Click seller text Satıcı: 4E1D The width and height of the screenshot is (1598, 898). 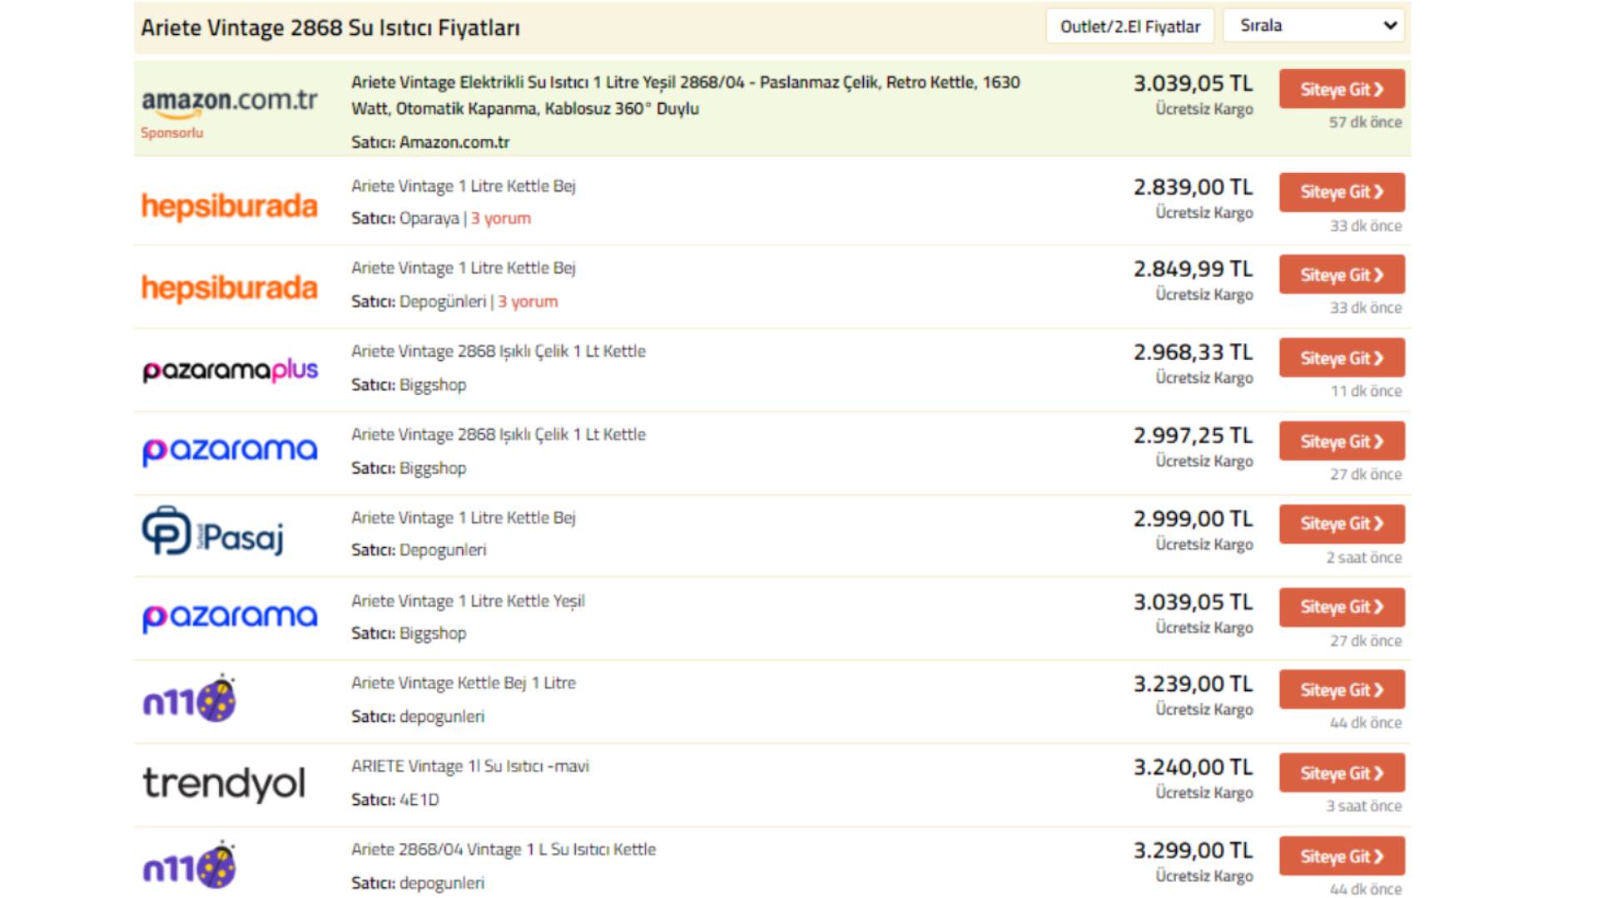[x=395, y=800]
